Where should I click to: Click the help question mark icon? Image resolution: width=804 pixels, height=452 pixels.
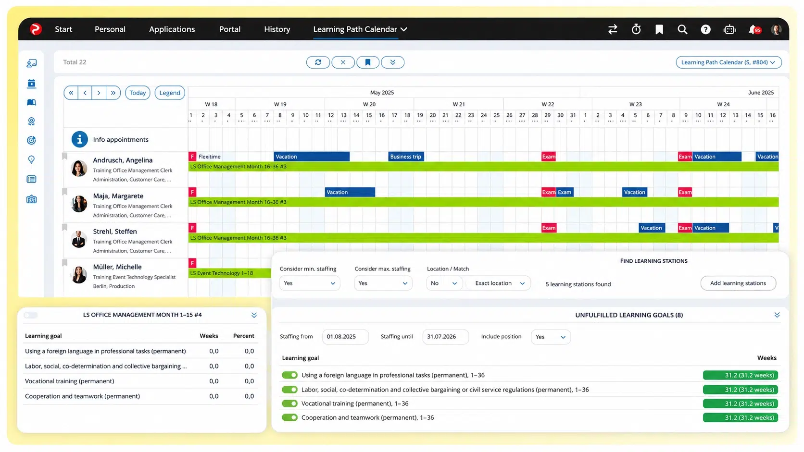pos(705,29)
